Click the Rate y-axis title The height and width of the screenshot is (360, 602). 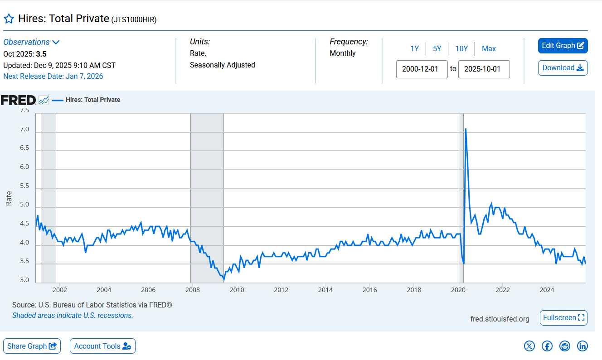[9, 198]
